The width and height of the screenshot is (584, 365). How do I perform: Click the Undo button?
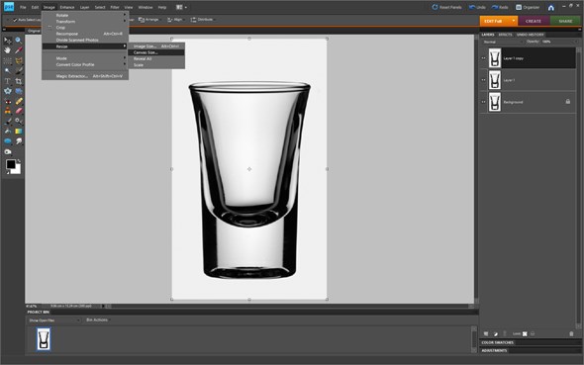point(477,7)
